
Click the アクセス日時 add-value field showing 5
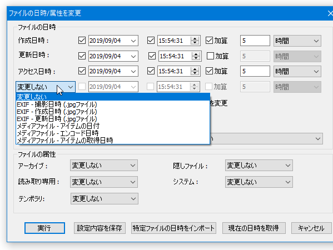click(x=255, y=71)
